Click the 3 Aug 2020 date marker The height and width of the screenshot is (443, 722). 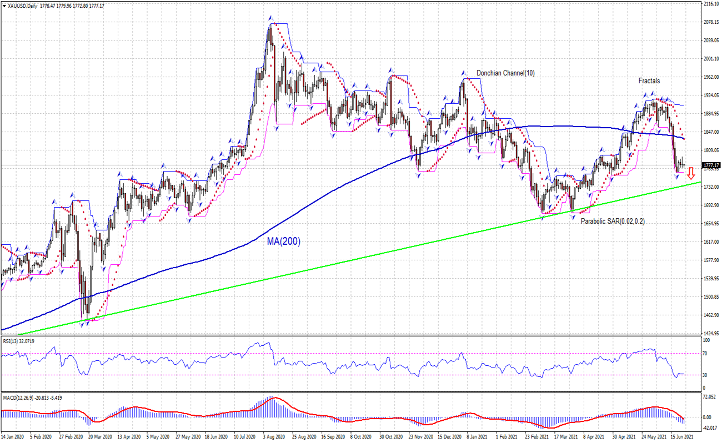coord(272,437)
